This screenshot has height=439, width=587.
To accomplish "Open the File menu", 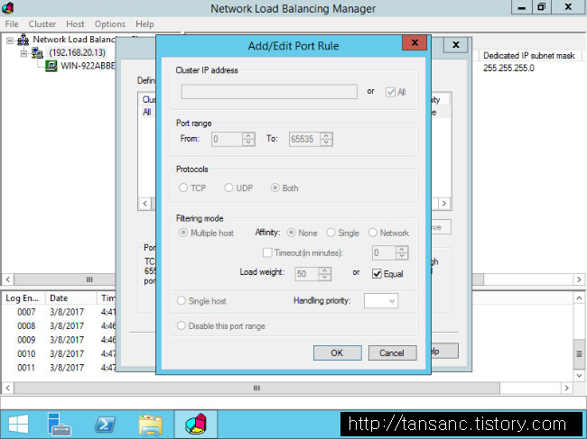I will pos(12,24).
